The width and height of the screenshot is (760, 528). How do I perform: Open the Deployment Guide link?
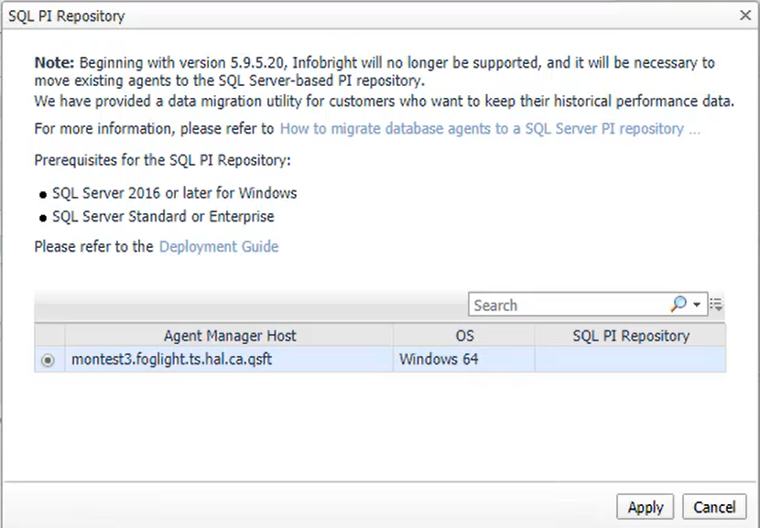click(219, 246)
